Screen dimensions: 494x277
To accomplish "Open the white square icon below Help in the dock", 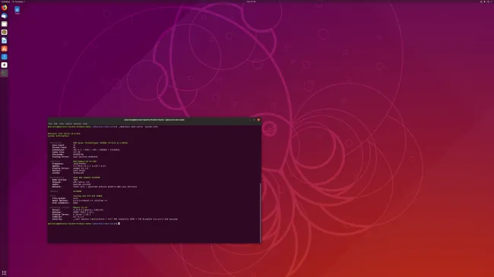I will pos(4,65).
